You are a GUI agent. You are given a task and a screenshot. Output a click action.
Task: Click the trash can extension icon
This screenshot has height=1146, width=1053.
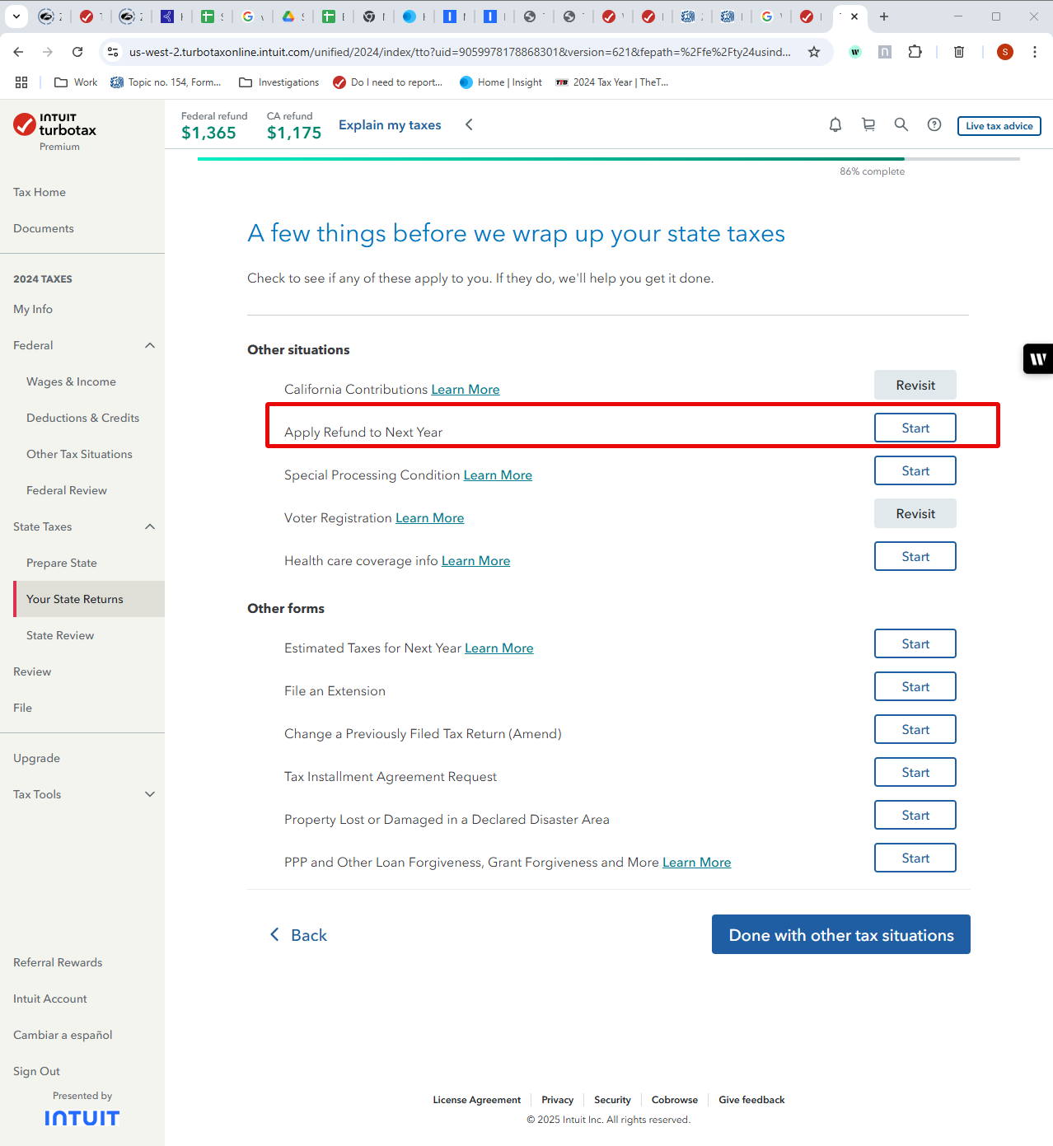coord(959,52)
